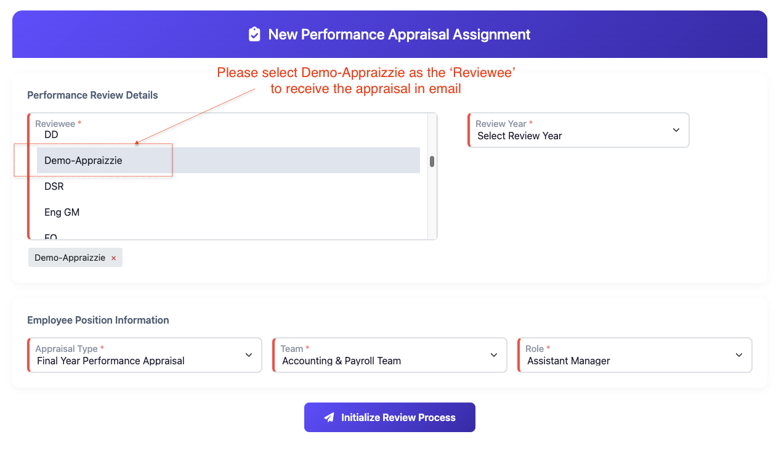
Task: Click the paper plane icon on Initialize button
Action: (329, 417)
